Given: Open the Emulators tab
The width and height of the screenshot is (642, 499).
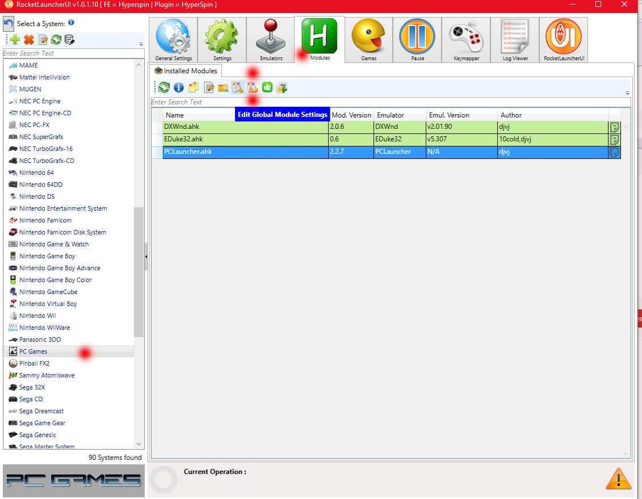Looking at the screenshot, I should [271, 40].
